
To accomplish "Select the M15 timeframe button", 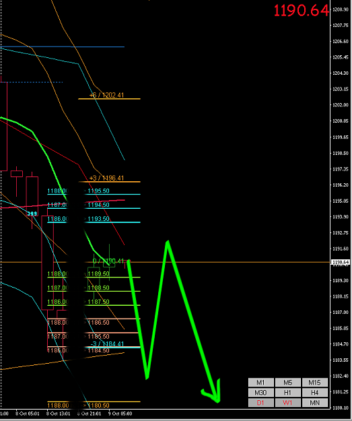I will [315, 382].
